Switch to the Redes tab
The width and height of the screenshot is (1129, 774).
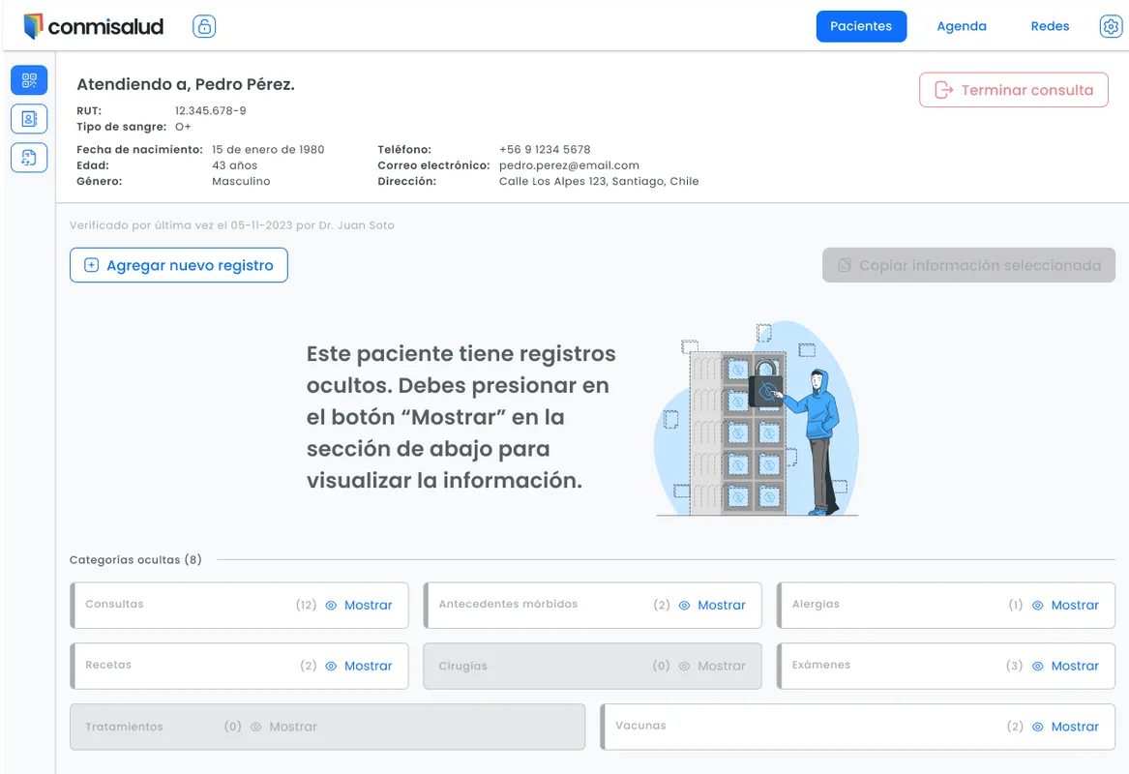pos(1050,27)
